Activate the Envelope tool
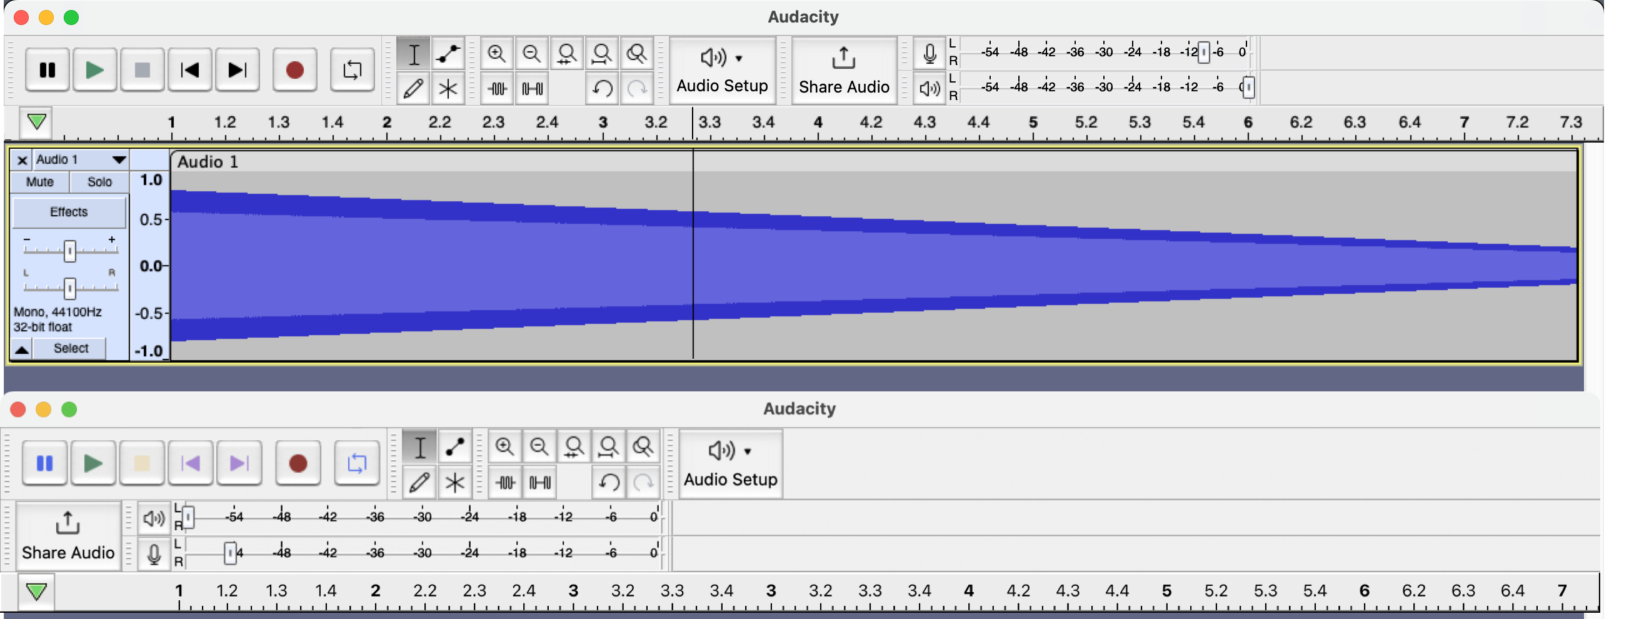Viewport: 1629px width, 619px height. click(x=448, y=54)
